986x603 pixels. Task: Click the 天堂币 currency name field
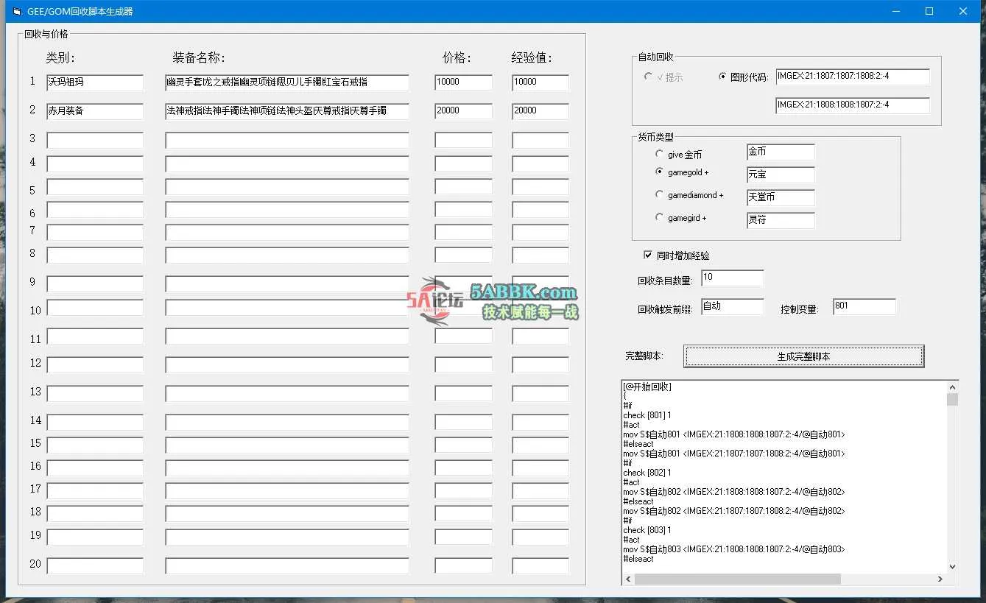pos(781,197)
